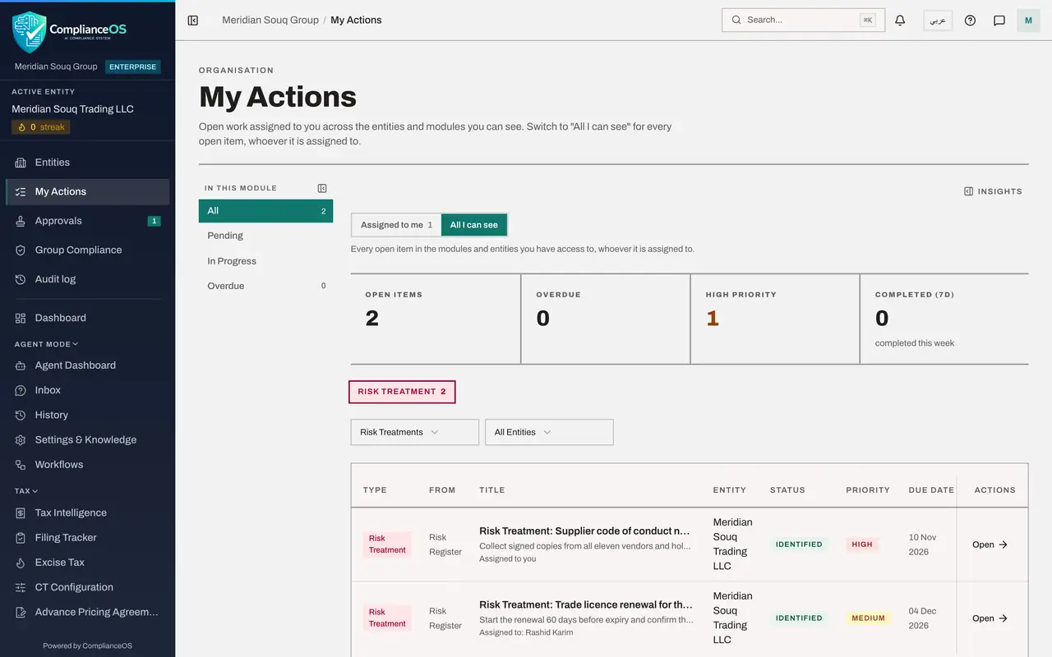Click the 10 Nov 2026 due date
Image resolution: width=1052 pixels, height=657 pixels.
point(923,544)
